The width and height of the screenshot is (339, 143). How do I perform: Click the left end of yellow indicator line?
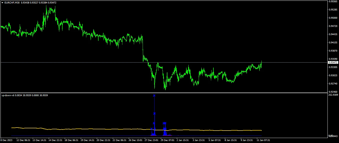[x=12, y=128]
